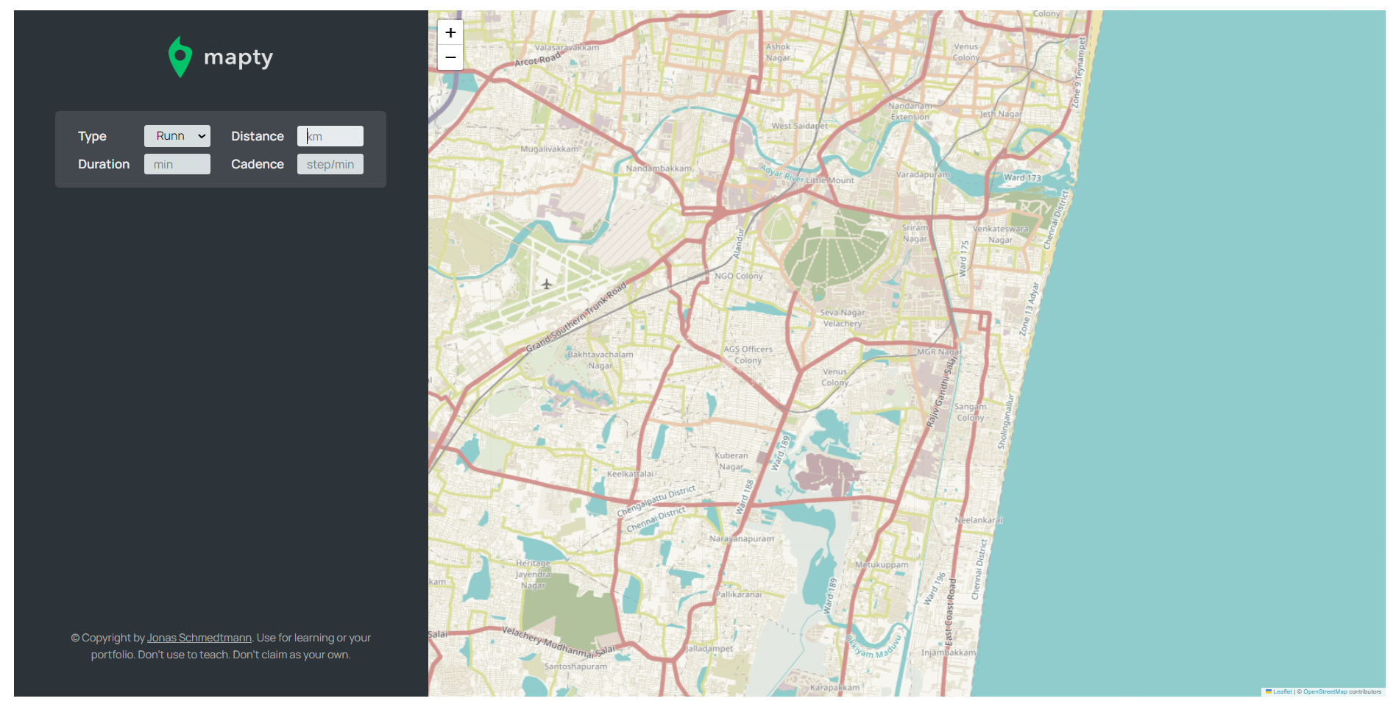Click Injambakkam label on the map
The width and height of the screenshot is (1396, 701).
[949, 652]
